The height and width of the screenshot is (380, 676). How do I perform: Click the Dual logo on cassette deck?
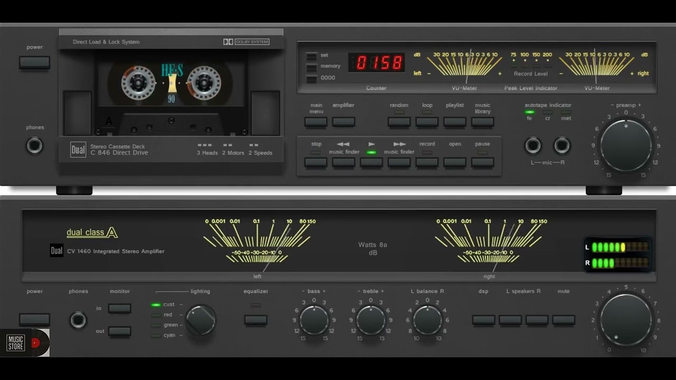pyautogui.click(x=78, y=150)
